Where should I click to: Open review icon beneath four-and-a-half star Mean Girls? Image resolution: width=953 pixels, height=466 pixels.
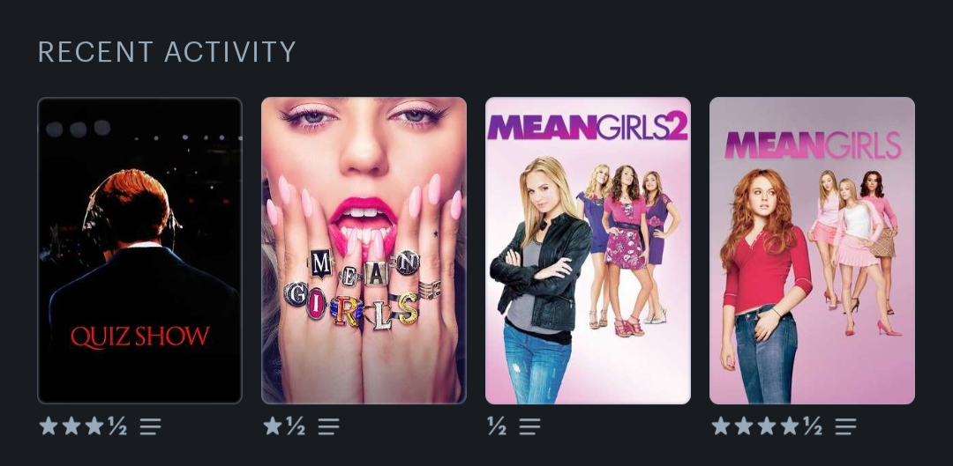(x=845, y=426)
